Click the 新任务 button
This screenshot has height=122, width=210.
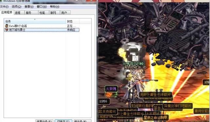83,121
